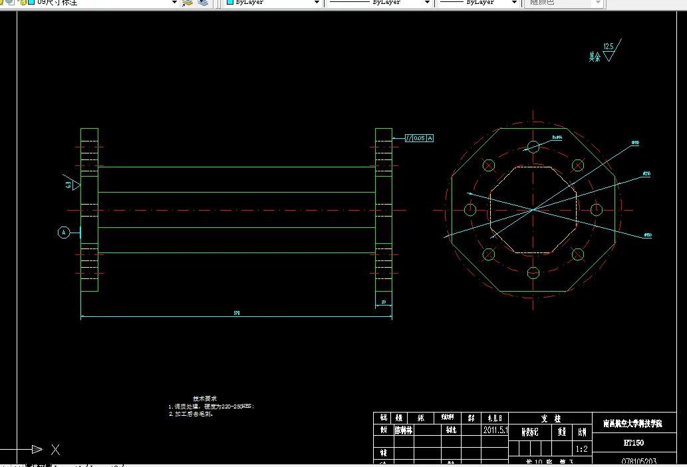
Task: Select the 078105203 drawing number text
Action: (x=639, y=461)
